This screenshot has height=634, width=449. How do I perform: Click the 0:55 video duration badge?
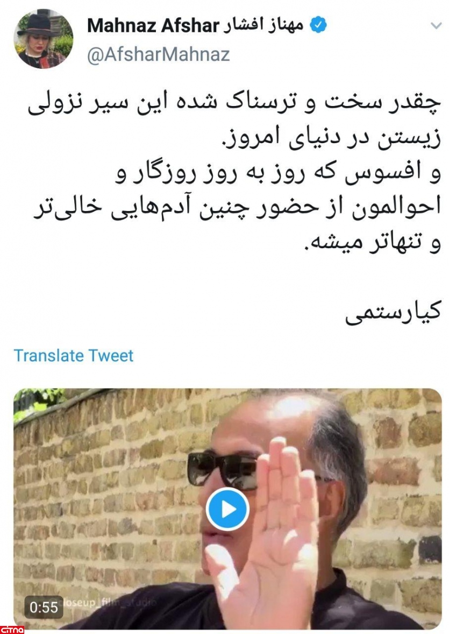[x=44, y=607]
